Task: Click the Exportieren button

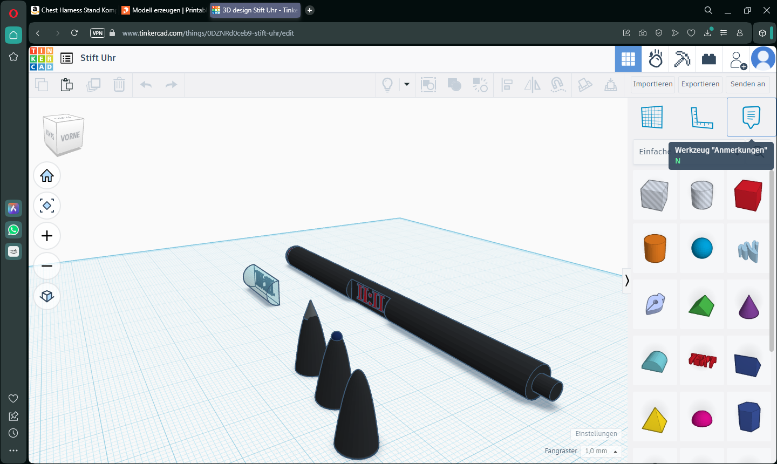Action: pyautogui.click(x=700, y=84)
